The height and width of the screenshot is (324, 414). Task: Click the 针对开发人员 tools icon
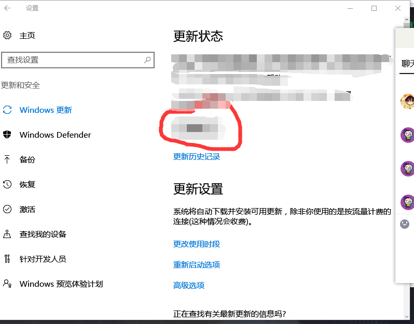[x=7, y=259]
